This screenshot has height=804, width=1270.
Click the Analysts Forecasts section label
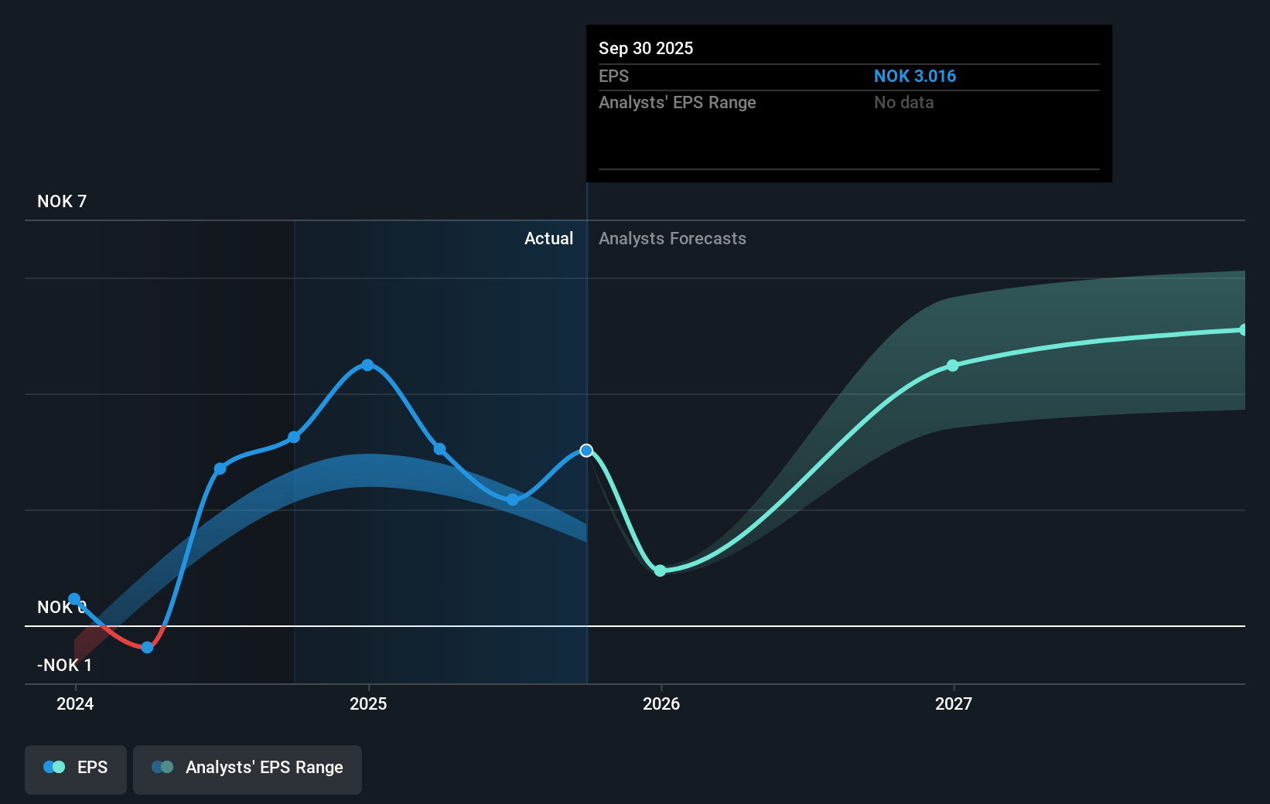672,238
